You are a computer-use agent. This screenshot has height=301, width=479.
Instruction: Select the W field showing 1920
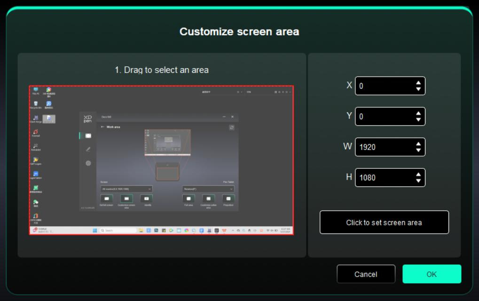(383, 147)
